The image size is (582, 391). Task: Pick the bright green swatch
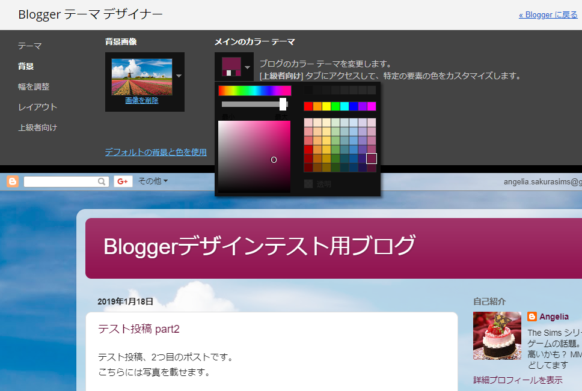(x=335, y=106)
